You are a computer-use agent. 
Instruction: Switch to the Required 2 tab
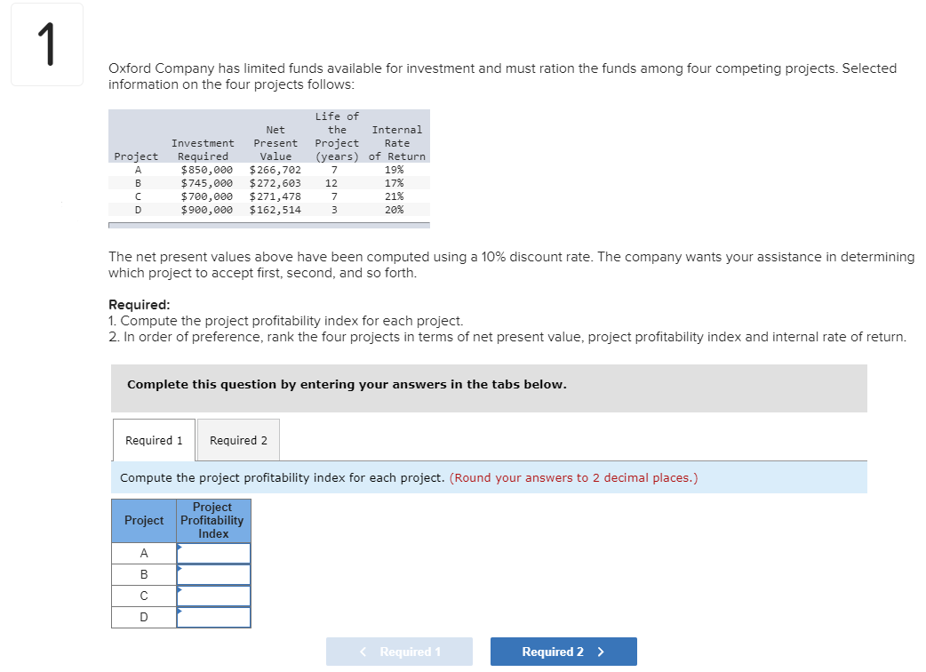pyautogui.click(x=237, y=440)
